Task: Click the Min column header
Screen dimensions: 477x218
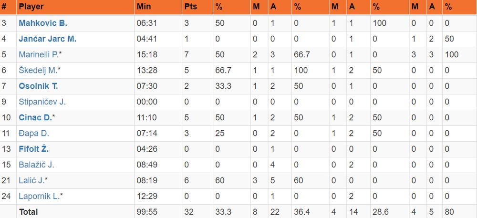Action: (144, 7)
